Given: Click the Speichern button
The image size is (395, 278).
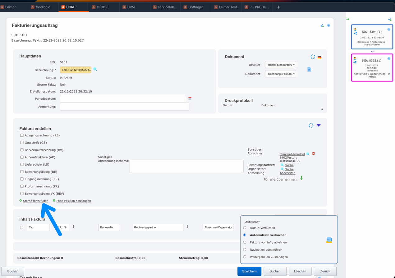Looking at the screenshot, I should 249,271.
